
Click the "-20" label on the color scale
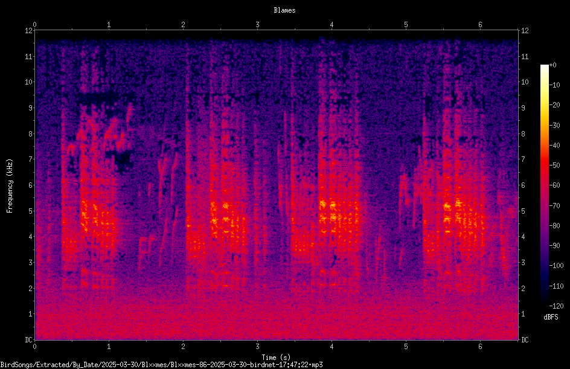(554, 105)
